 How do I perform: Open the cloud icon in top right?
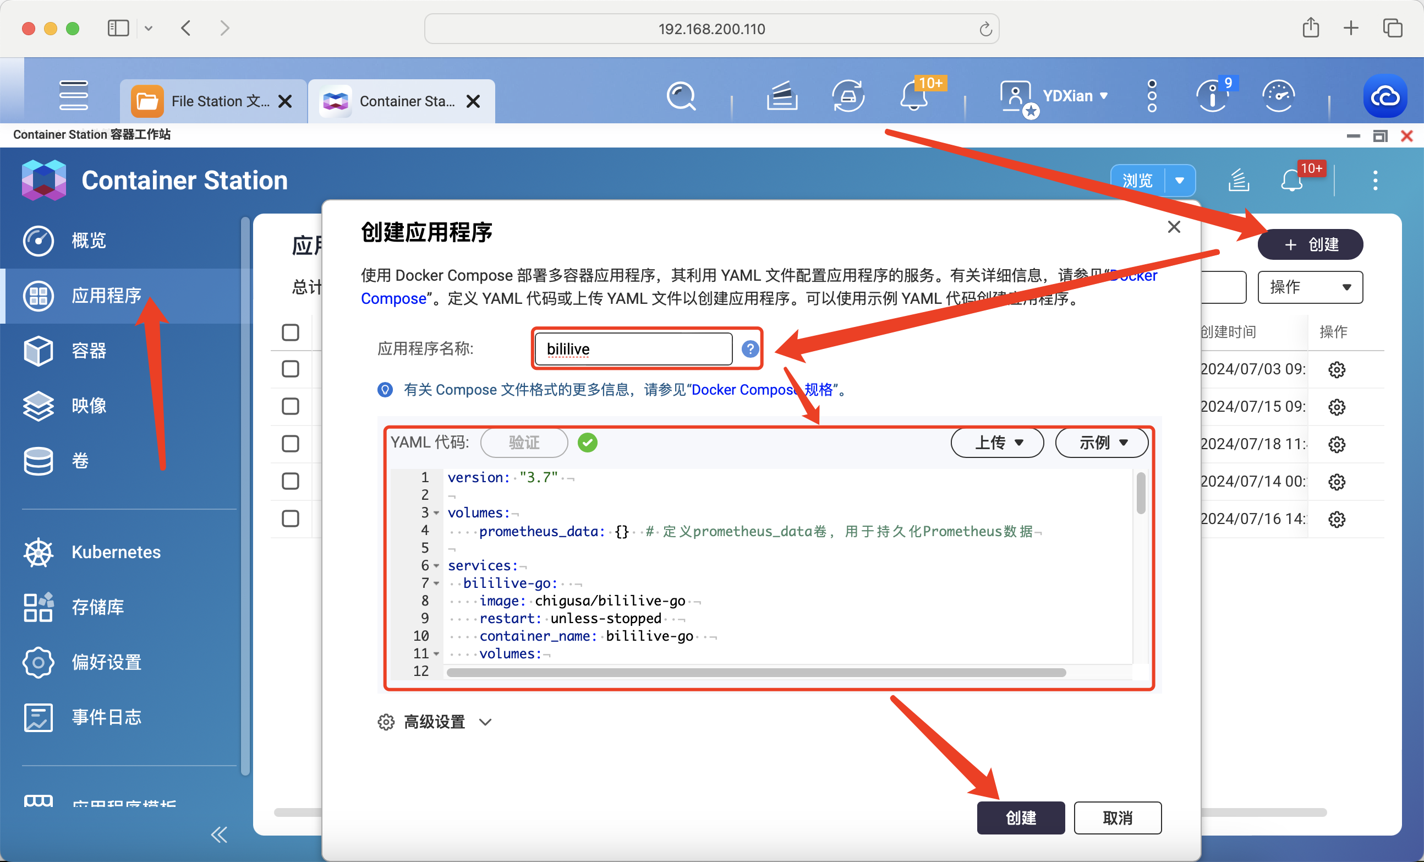click(1385, 96)
